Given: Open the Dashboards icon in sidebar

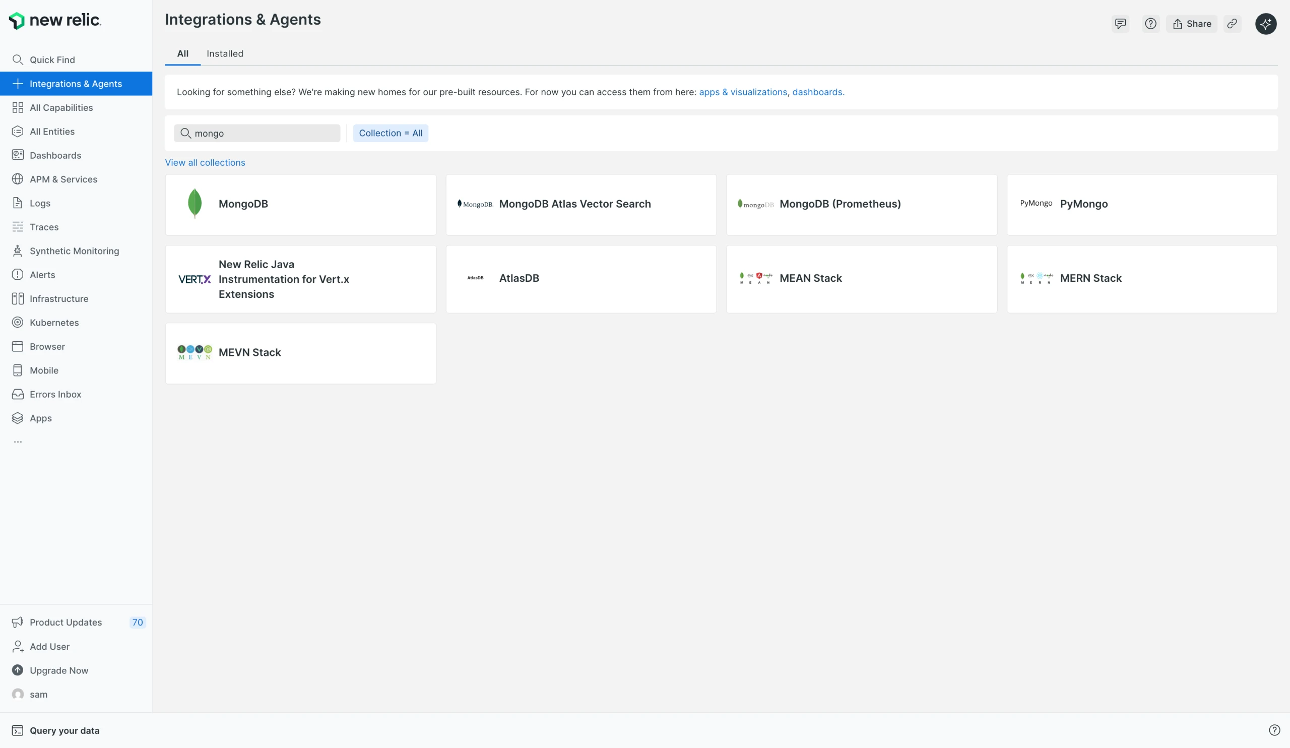Looking at the screenshot, I should point(18,155).
